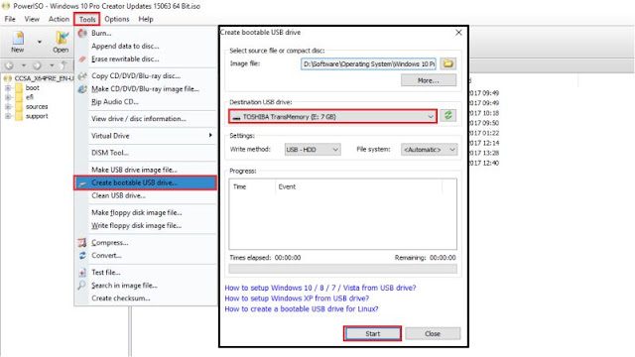Click the Close button in dialog

433,333
